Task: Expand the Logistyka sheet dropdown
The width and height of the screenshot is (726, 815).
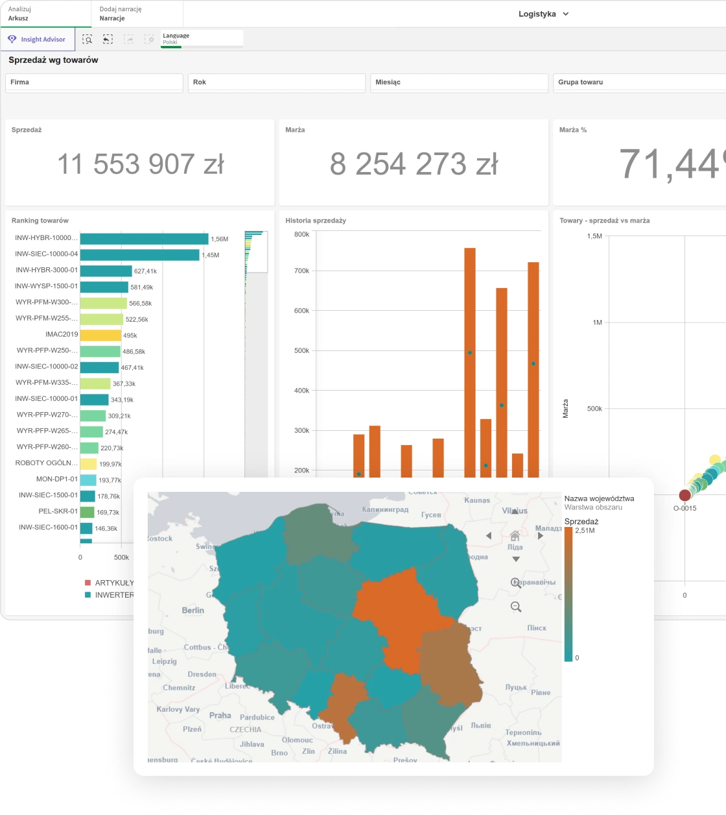Action: pos(543,14)
